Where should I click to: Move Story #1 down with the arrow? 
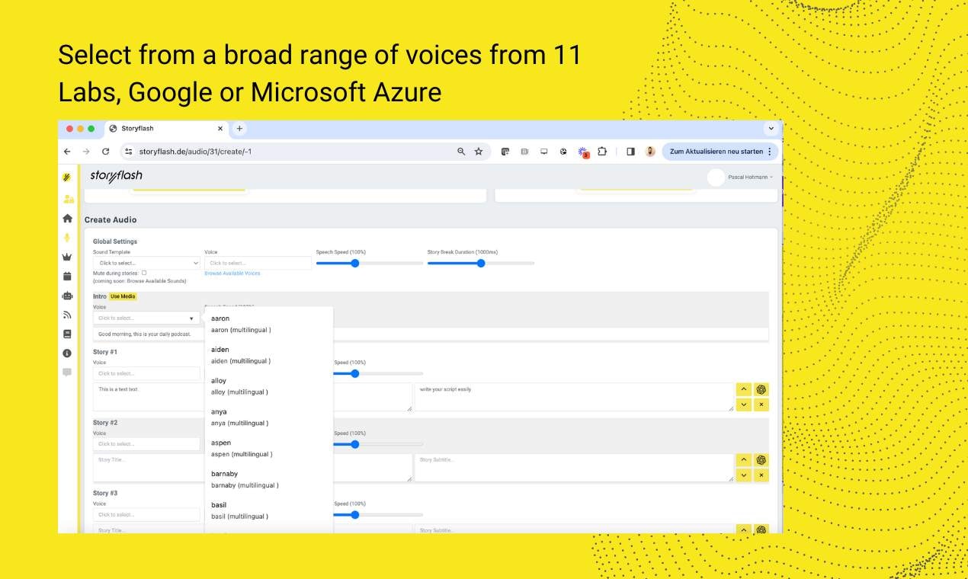pos(743,405)
